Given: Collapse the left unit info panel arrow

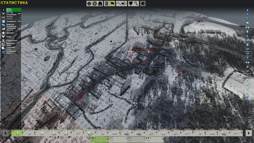Looking at the screenshot, I should pos(3,10).
